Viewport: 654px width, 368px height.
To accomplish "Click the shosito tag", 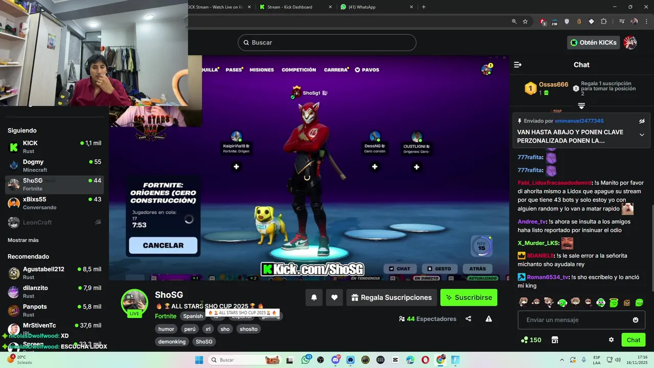I will coord(249,329).
